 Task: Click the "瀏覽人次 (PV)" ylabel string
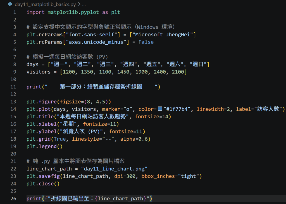(81, 131)
